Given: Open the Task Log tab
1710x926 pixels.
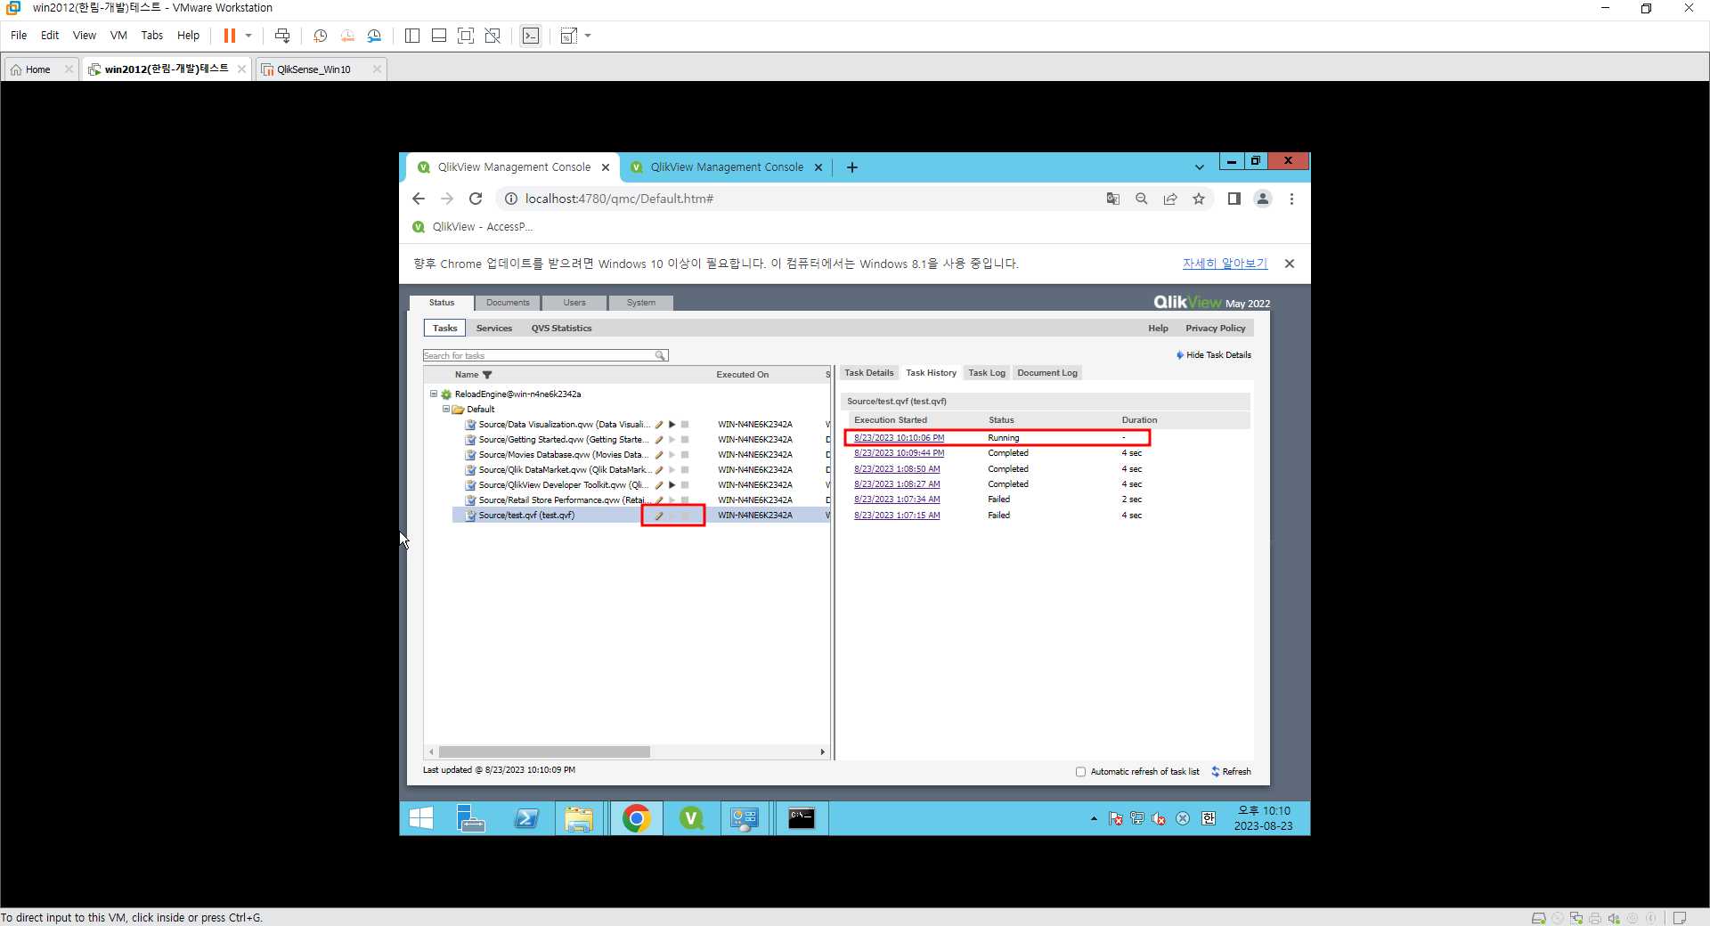Looking at the screenshot, I should click(987, 373).
